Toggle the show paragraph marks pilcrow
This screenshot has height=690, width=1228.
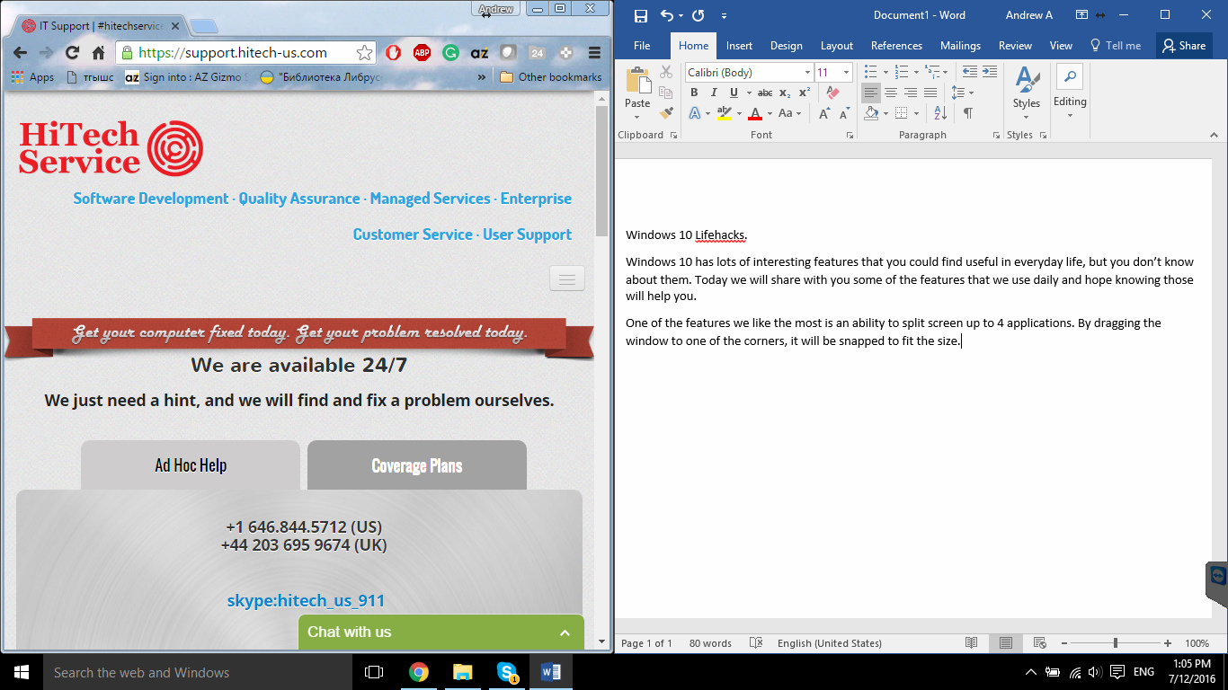tap(968, 113)
